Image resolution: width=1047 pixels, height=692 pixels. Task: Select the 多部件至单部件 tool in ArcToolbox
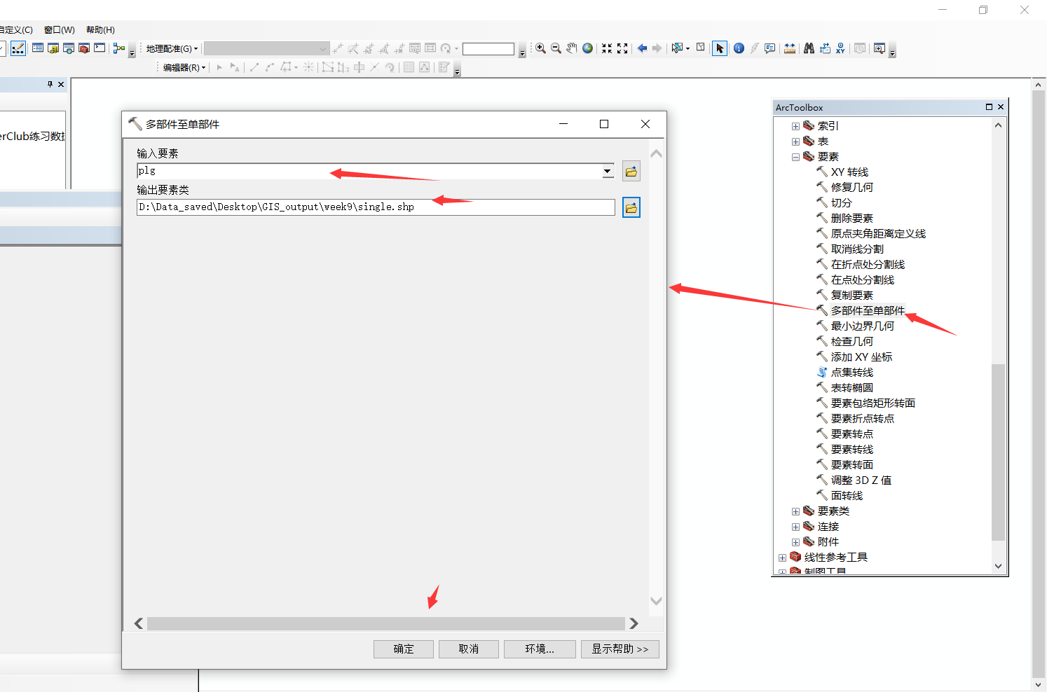tap(868, 310)
